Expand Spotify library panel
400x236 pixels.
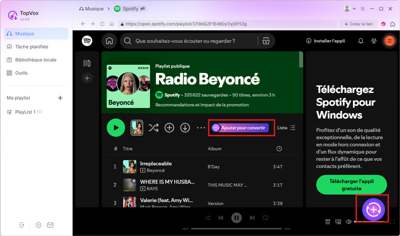[87, 63]
